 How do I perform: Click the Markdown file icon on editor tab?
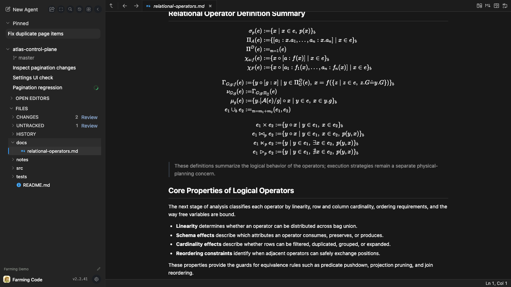(x=148, y=6)
